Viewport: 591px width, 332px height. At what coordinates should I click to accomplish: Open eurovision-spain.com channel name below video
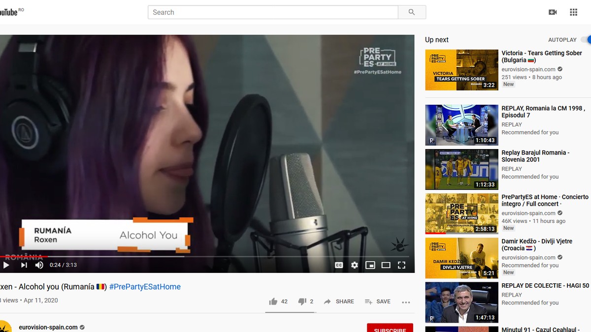click(x=48, y=327)
